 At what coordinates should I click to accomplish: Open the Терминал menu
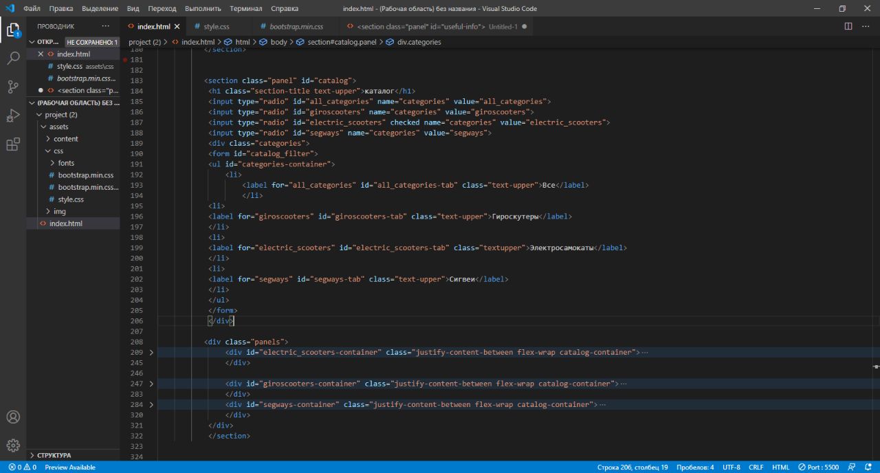click(246, 9)
